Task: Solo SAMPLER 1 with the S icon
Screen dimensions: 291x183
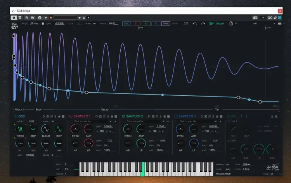Action: click(x=108, y=116)
